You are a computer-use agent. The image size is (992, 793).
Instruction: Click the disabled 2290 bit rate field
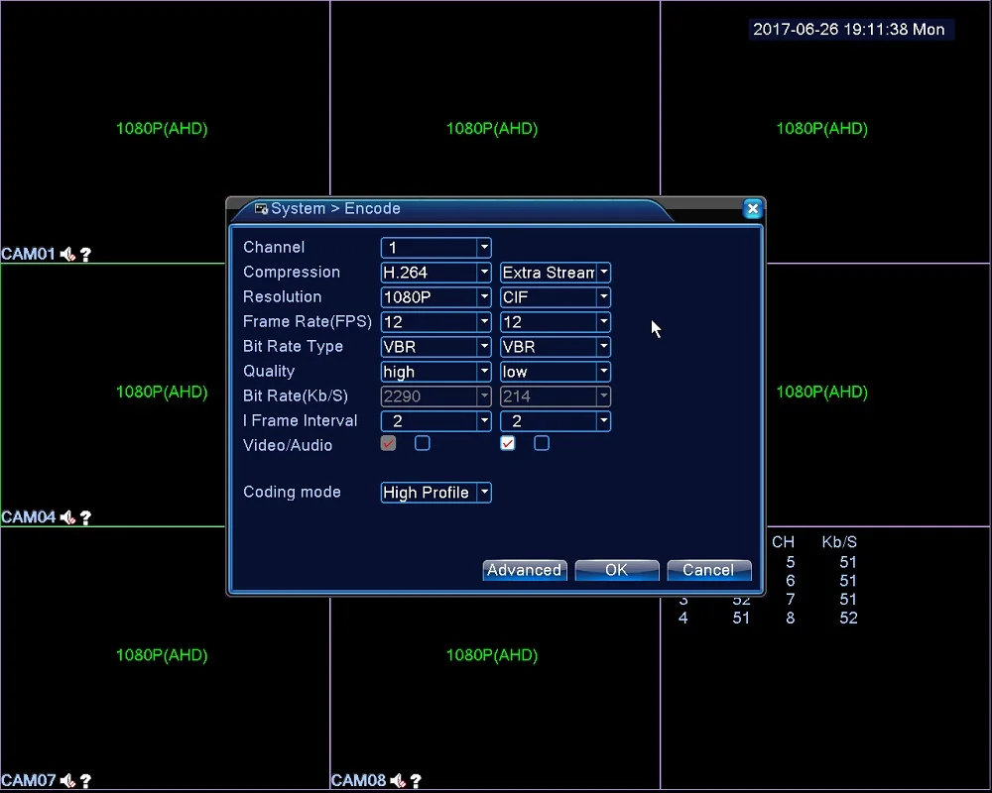point(435,396)
